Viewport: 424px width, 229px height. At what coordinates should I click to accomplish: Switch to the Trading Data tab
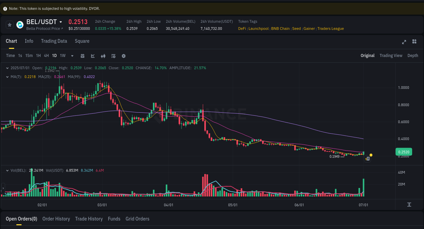pyautogui.click(x=54, y=41)
